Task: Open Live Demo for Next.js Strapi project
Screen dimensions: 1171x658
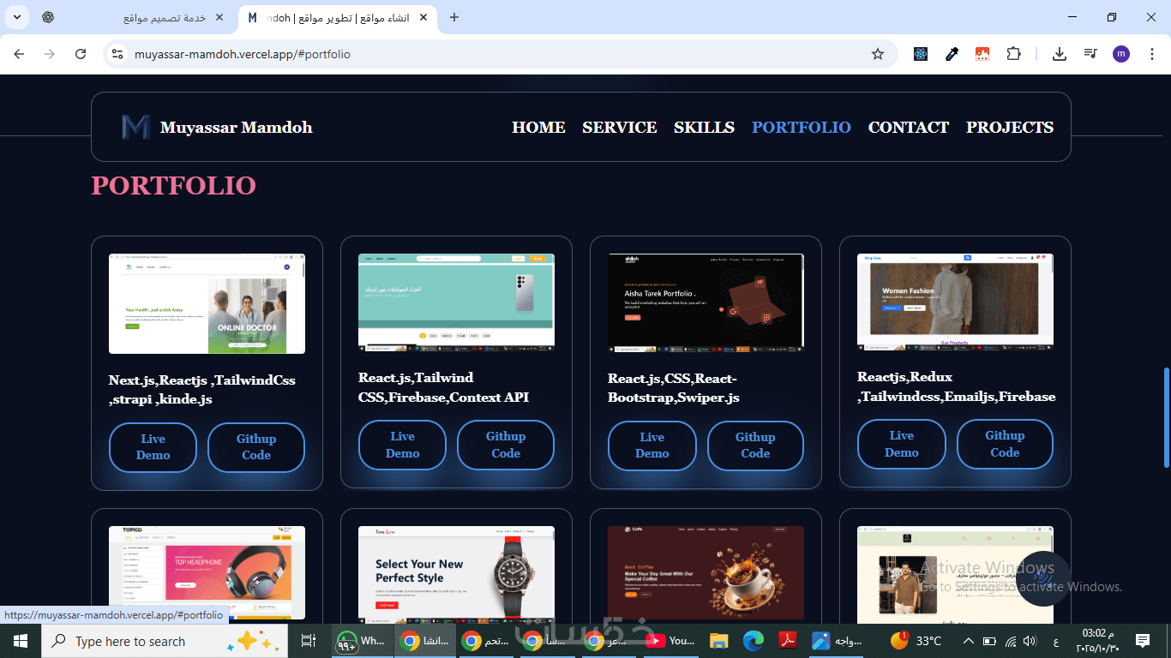Action: point(153,447)
